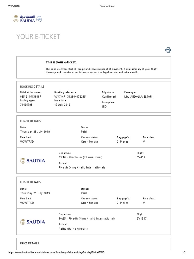Image resolution: width=194 pixels, height=259 pixels.
Task: Click the 'This is your e-ticket.' heading
Action: click(61, 62)
